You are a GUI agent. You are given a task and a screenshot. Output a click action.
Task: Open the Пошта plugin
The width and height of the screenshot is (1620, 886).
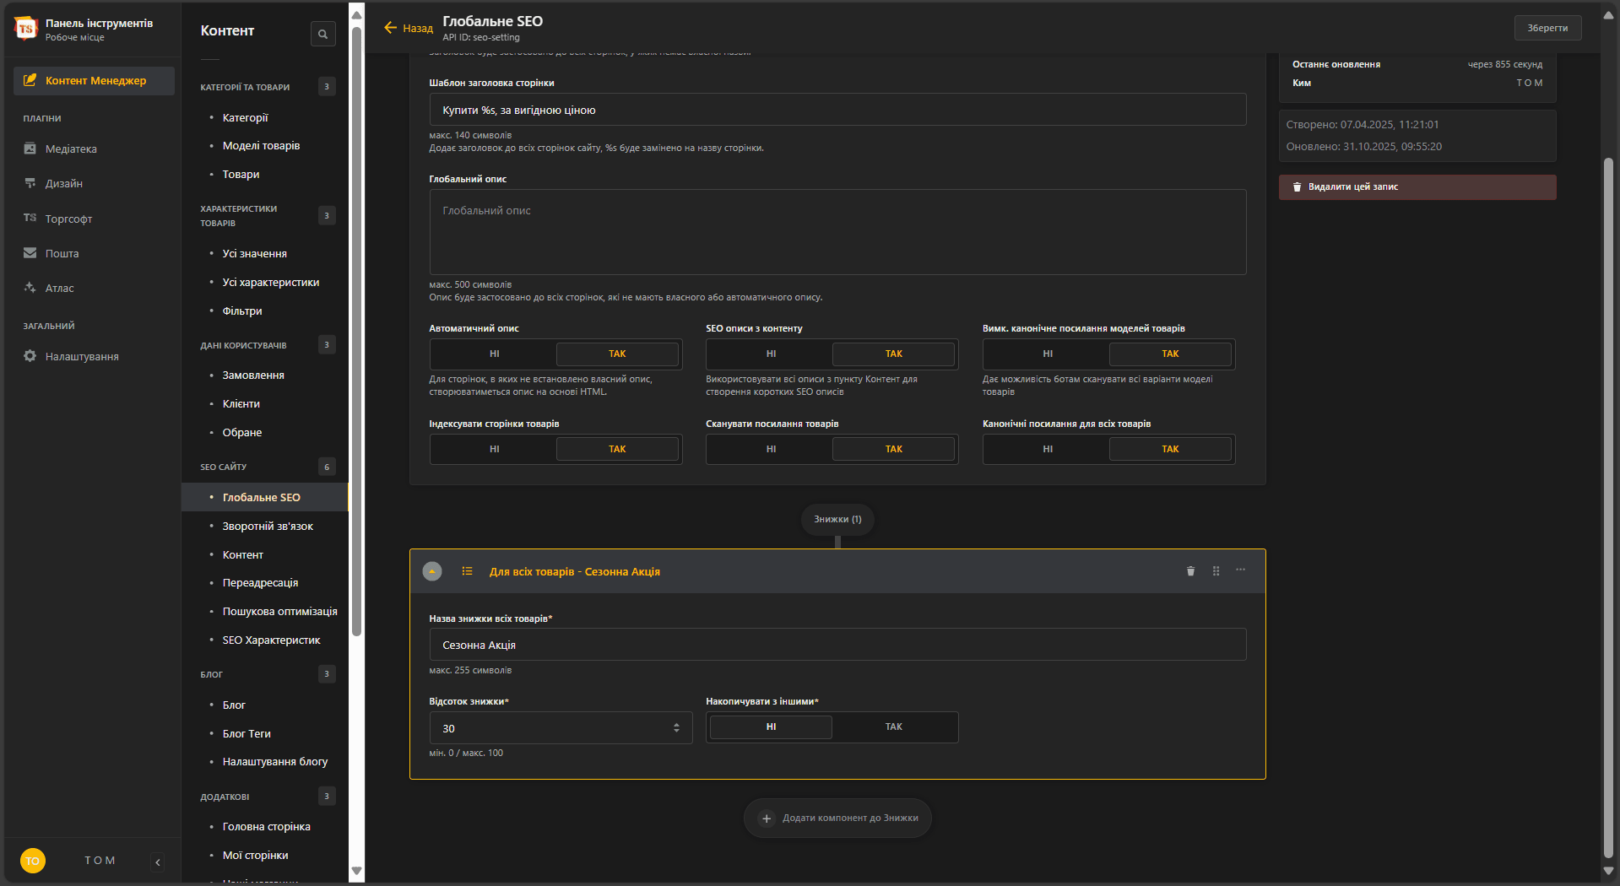pos(62,254)
